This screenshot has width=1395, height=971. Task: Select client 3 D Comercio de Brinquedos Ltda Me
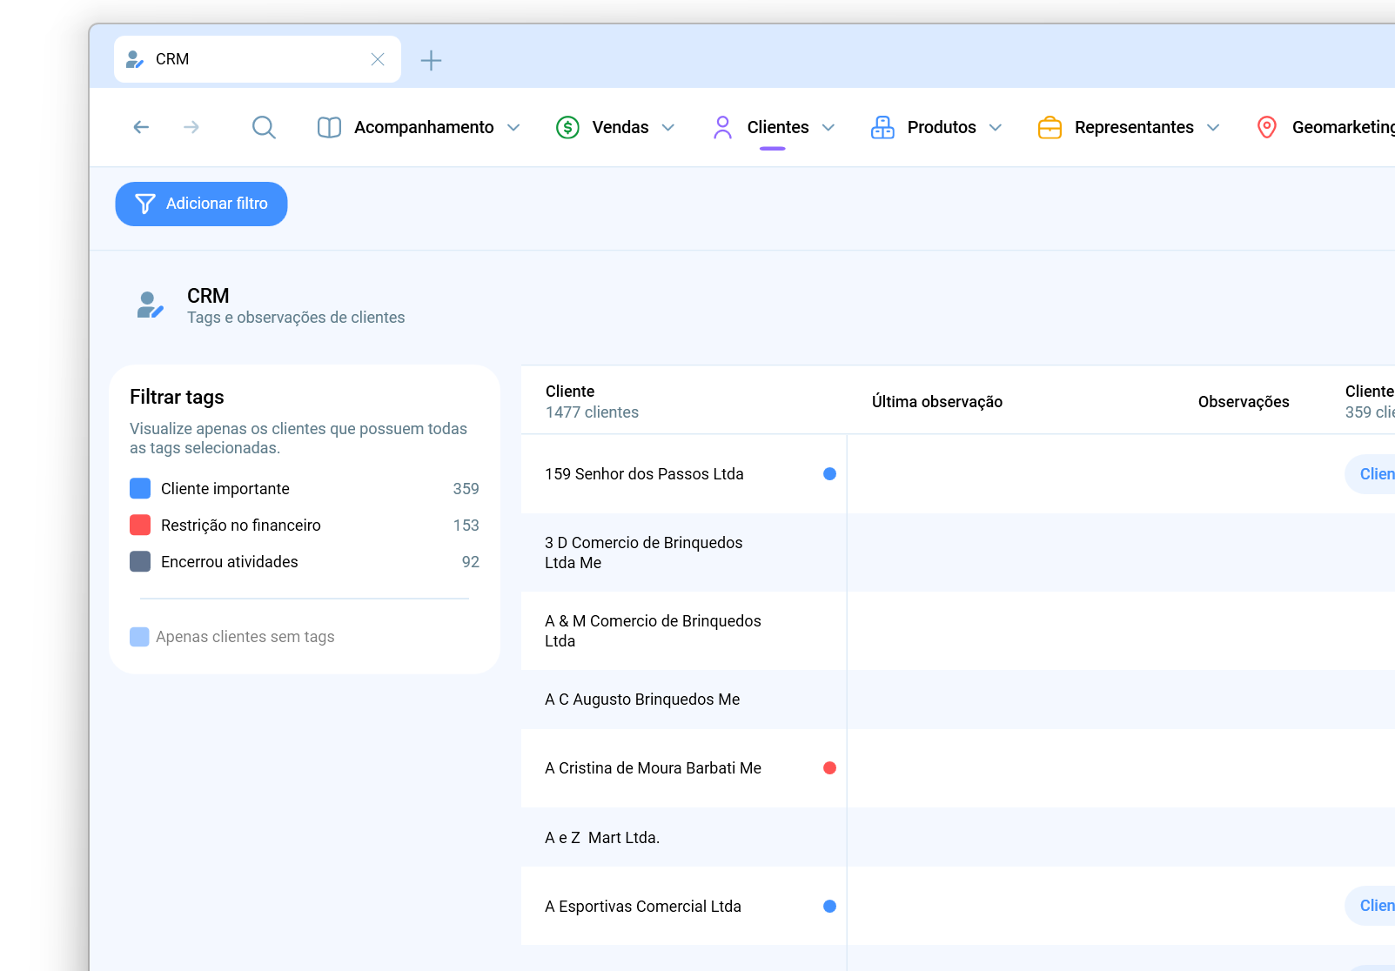[644, 552]
